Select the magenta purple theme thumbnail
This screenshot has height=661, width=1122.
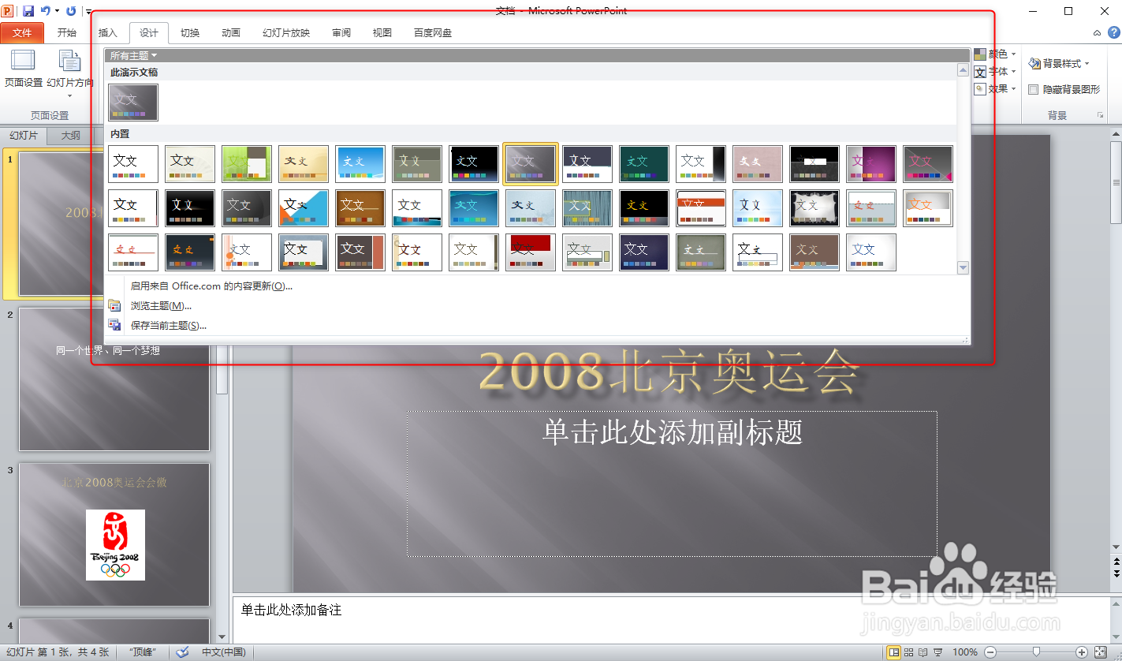point(871,164)
